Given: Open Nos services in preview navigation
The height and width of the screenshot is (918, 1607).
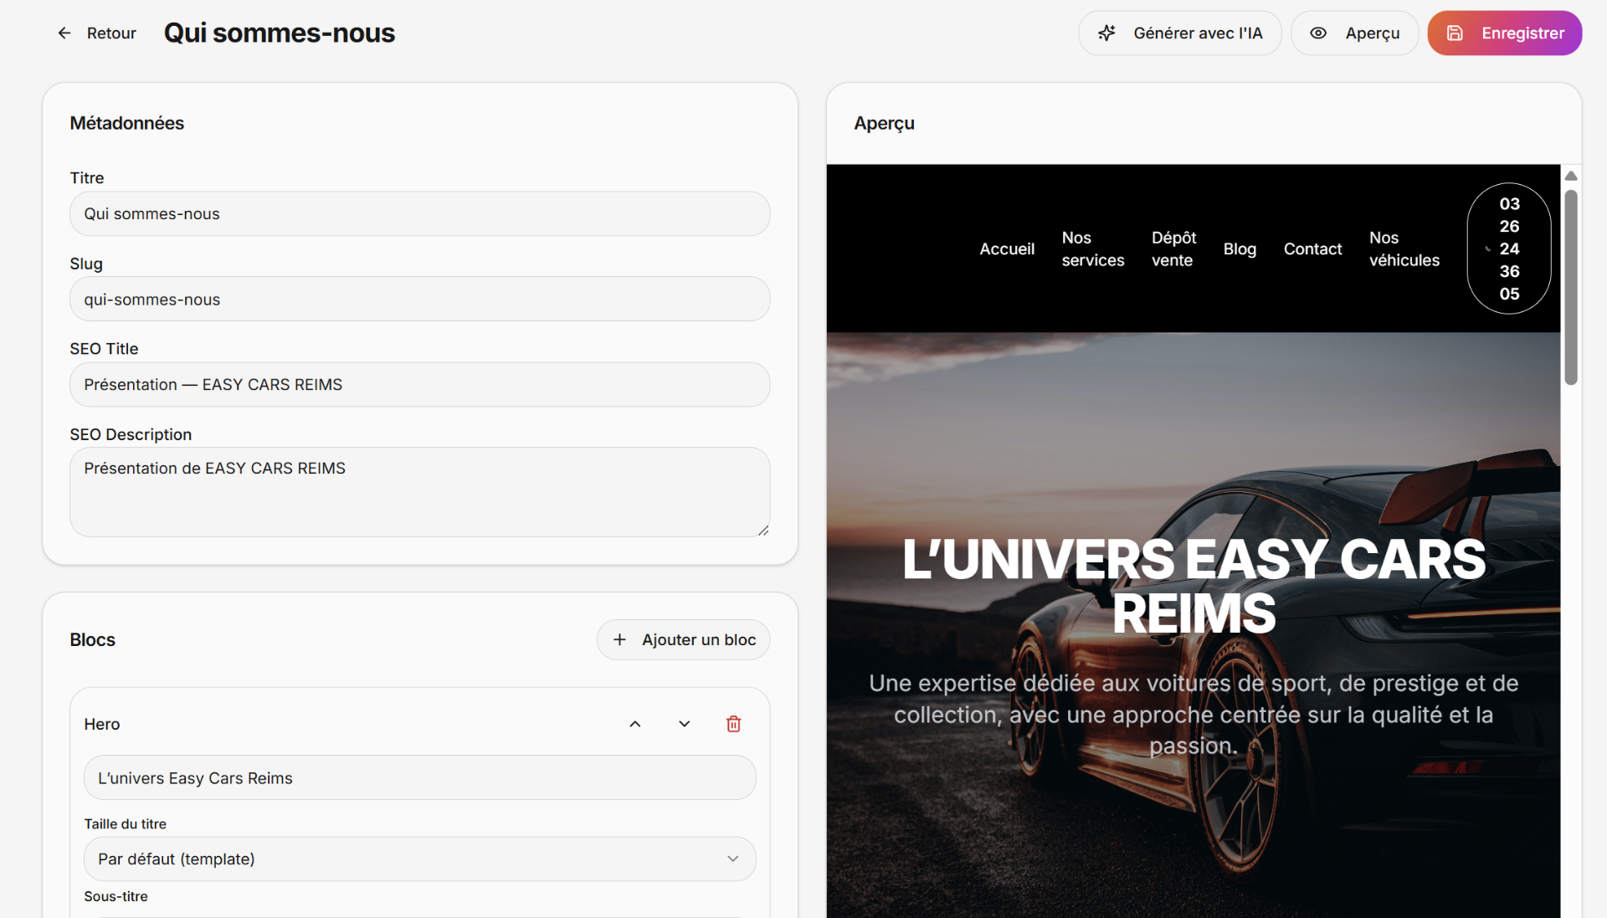Looking at the screenshot, I should click(1093, 249).
